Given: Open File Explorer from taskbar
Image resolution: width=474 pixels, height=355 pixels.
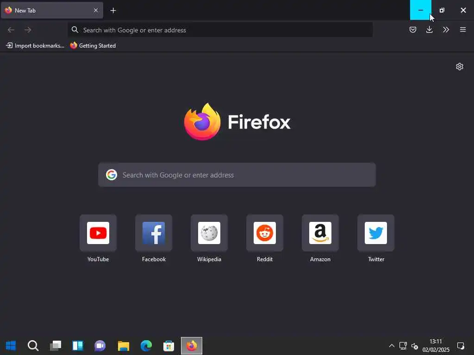Looking at the screenshot, I should click(123, 346).
